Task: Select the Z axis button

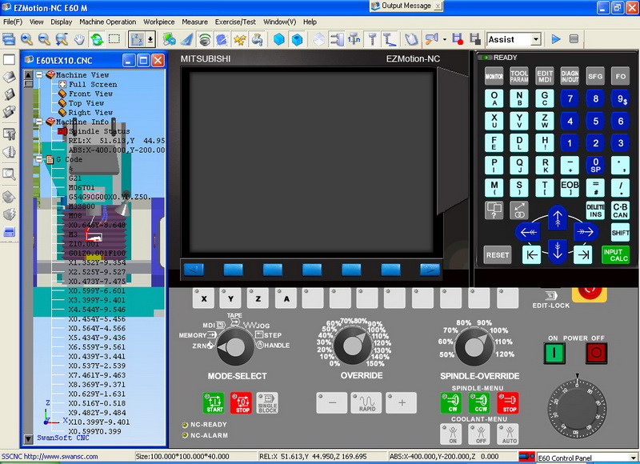Action: (258, 298)
